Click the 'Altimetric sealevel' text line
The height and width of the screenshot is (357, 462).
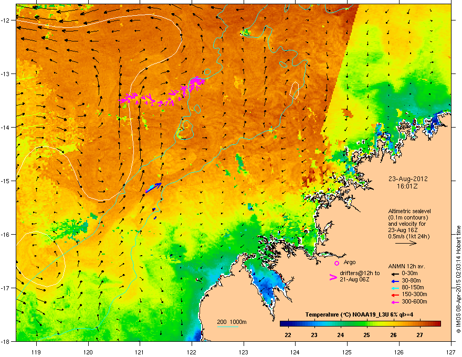(409, 211)
